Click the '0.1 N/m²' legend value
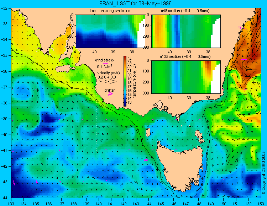Image resolution: width=267 pixels, height=206 pixels. (x=105, y=66)
